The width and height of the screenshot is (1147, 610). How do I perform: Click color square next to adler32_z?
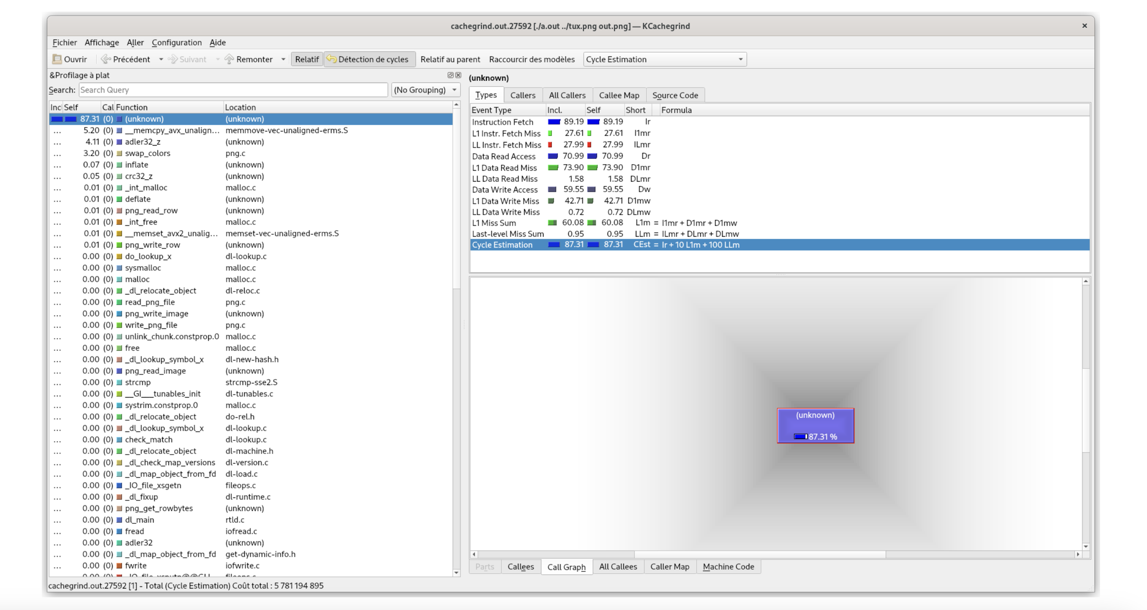click(x=119, y=142)
